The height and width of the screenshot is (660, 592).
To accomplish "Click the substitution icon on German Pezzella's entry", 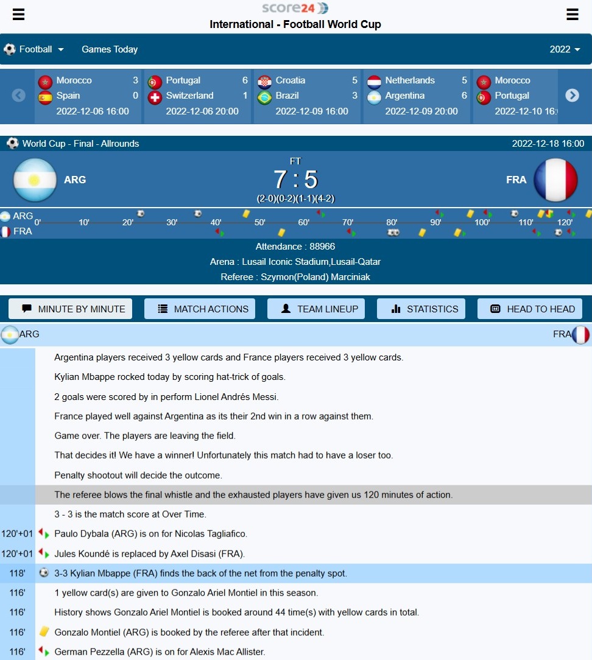I will 44,651.
